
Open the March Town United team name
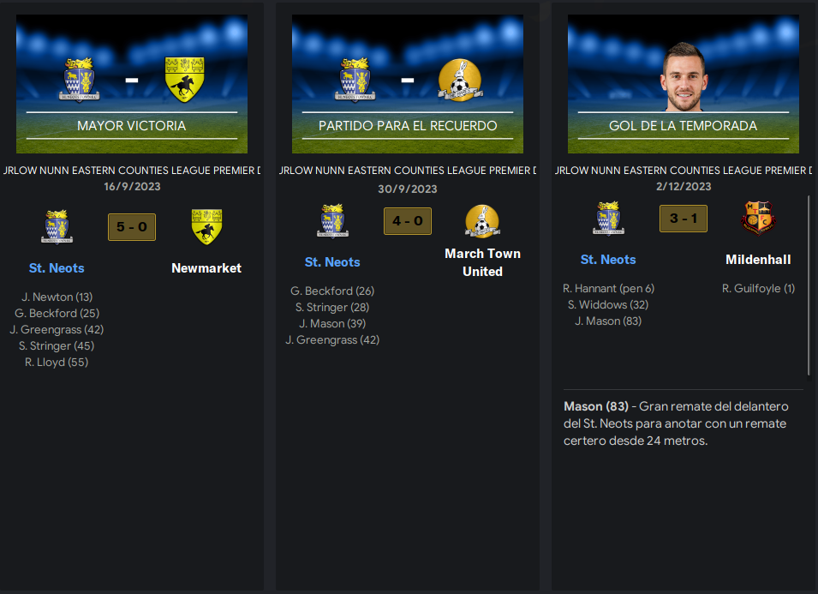[x=482, y=262]
